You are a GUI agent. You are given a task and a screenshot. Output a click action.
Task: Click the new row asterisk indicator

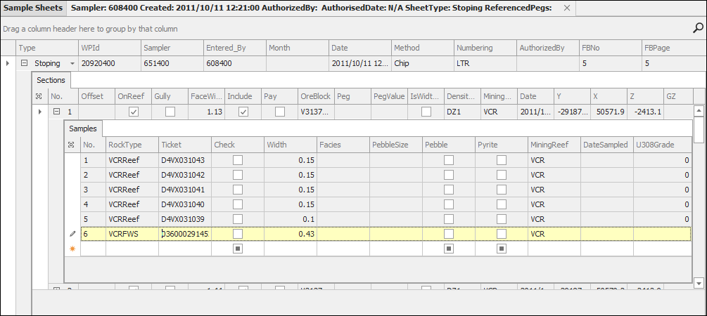coord(72,249)
